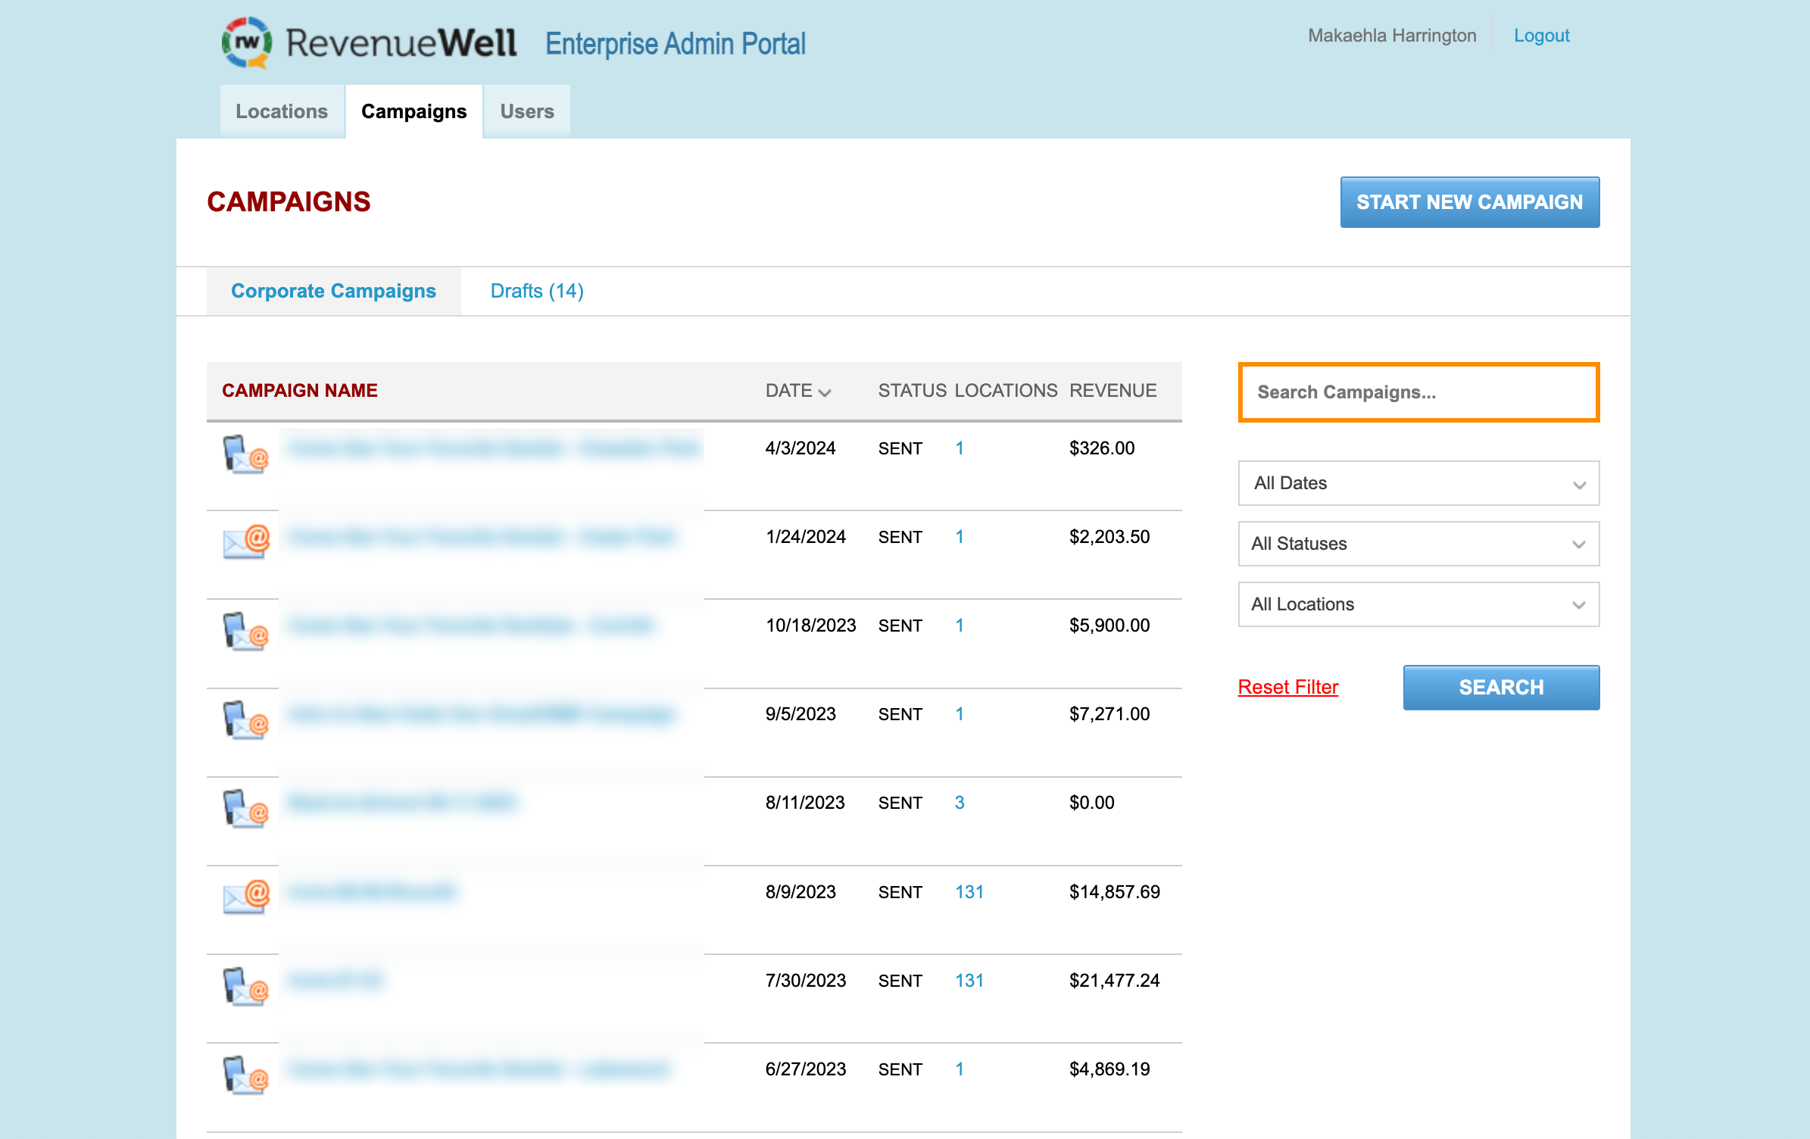Image resolution: width=1810 pixels, height=1139 pixels.
Task: Click the RevenueWell logo
Action: (370, 43)
